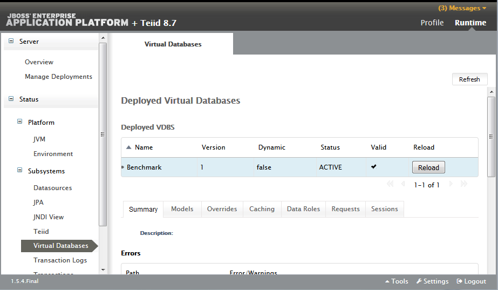Collapse the Status section
The height and width of the screenshot is (290, 498).
tap(11, 99)
